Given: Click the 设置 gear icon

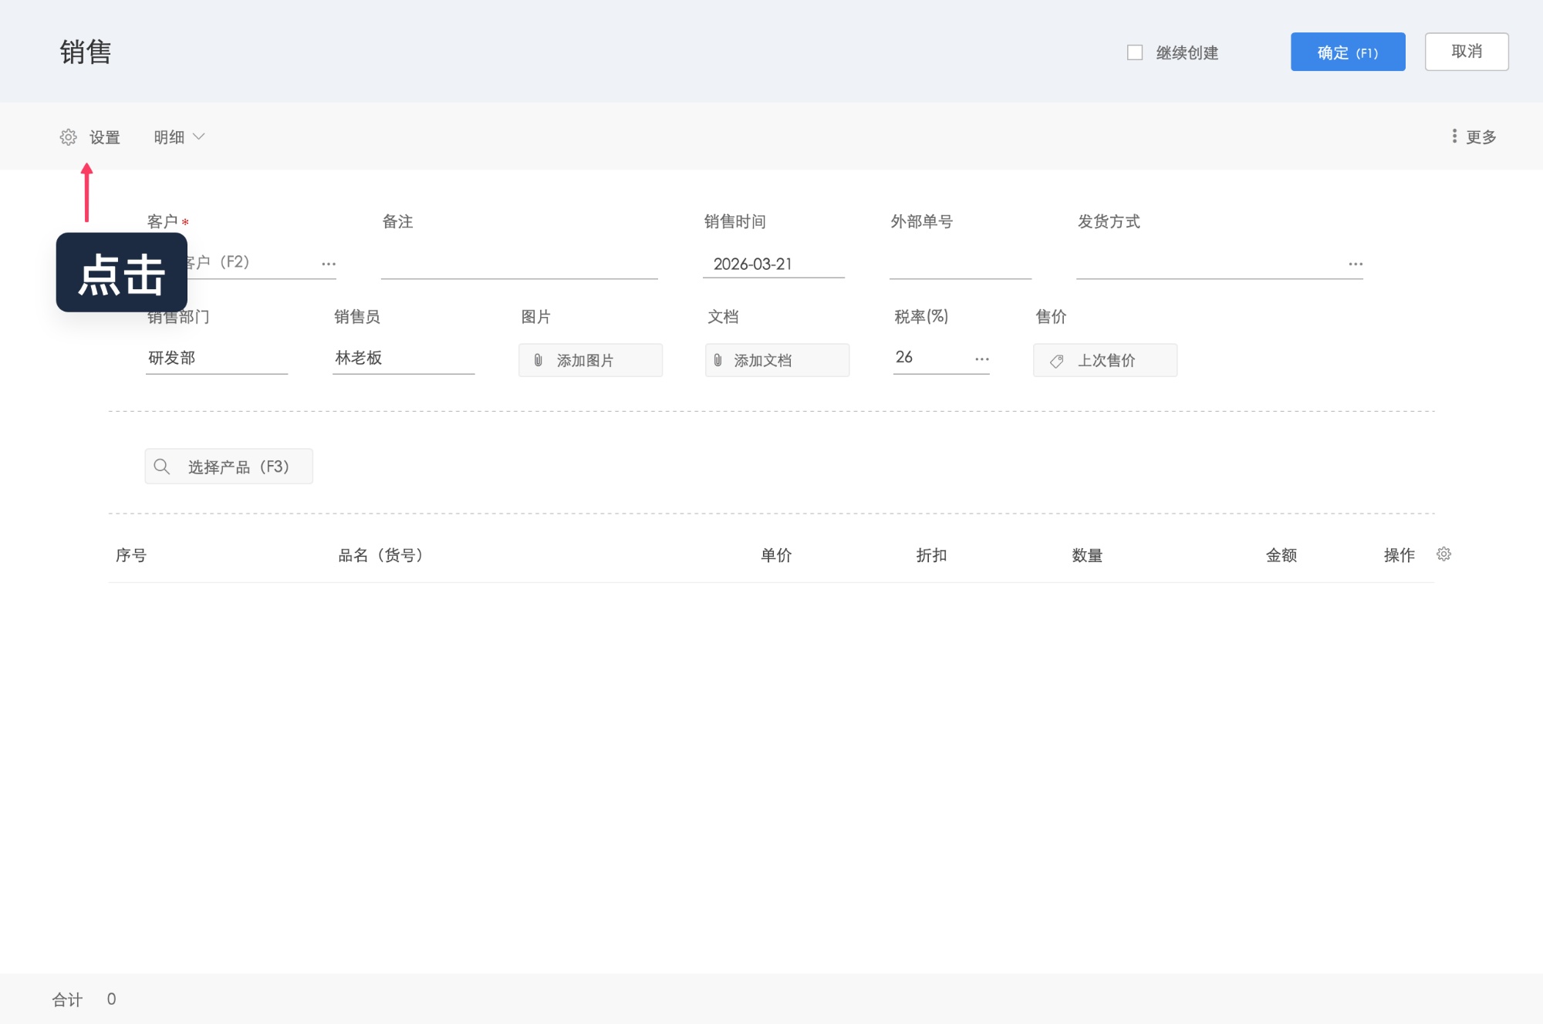Looking at the screenshot, I should (69, 136).
